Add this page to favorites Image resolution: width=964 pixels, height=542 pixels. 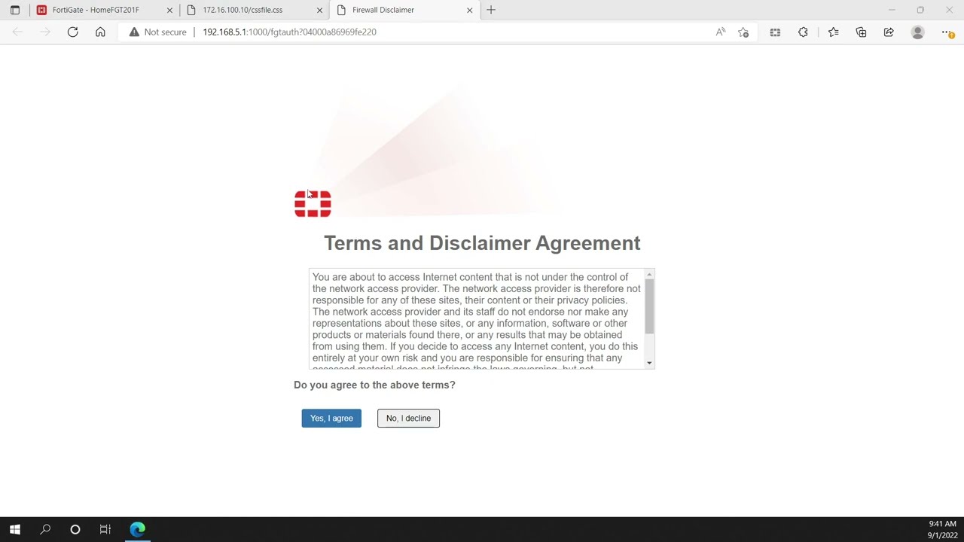[743, 32]
